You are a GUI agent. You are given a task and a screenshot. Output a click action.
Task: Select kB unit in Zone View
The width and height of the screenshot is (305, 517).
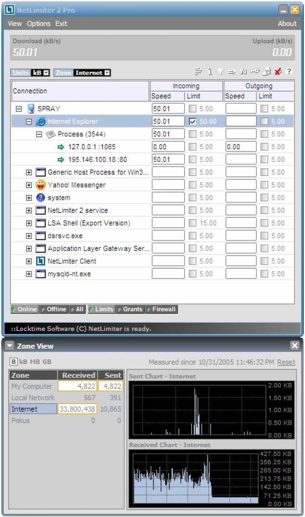pyautogui.click(x=24, y=362)
